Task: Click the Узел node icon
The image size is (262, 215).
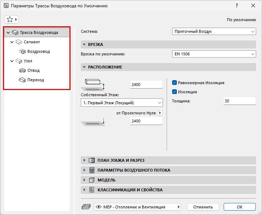Action: (19, 61)
